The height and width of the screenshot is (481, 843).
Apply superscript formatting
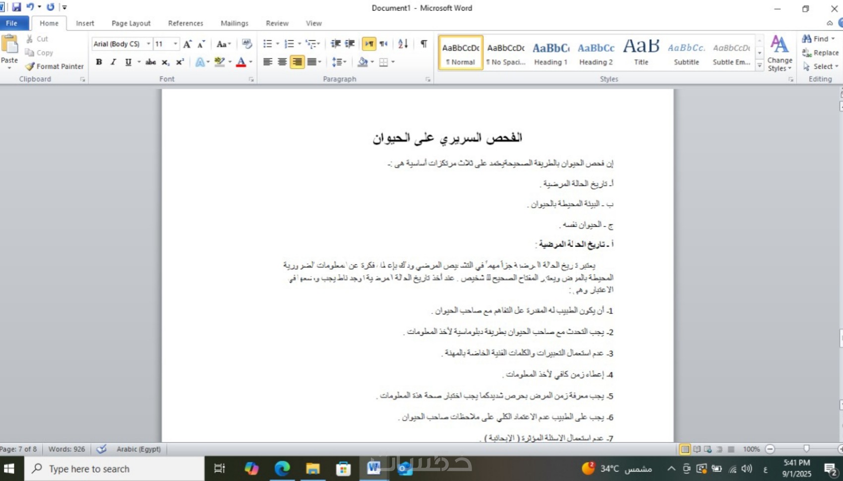[x=180, y=62]
